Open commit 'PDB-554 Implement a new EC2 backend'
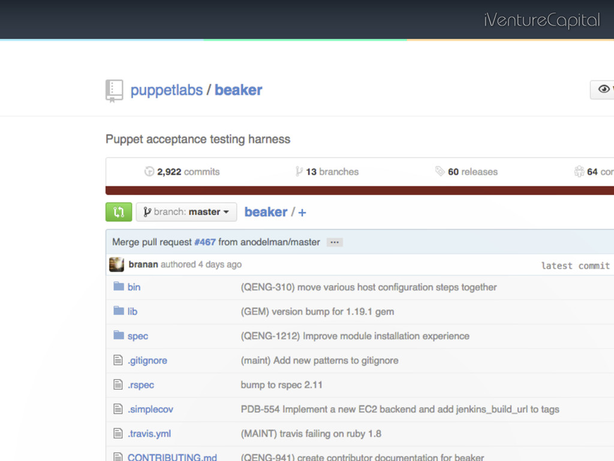Screen dimensions: 614x461 click(400, 409)
